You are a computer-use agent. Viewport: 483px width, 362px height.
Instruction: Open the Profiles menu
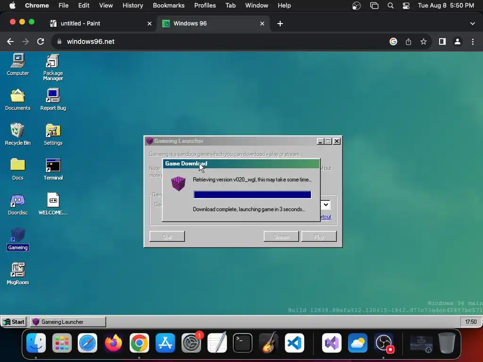pyautogui.click(x=205, y=6)
